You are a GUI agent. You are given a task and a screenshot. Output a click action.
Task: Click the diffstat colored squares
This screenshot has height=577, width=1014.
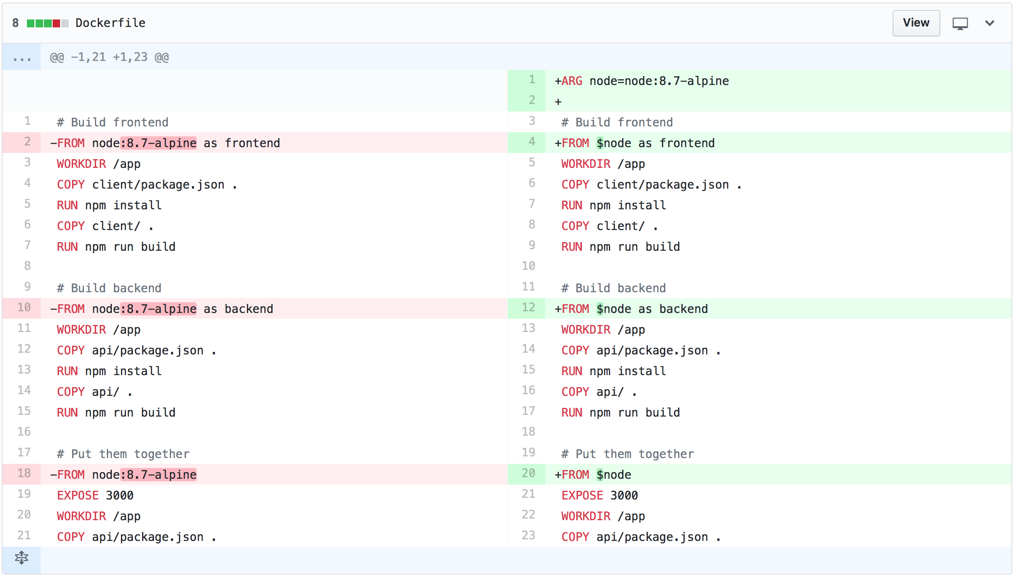[x=48, y=23]
